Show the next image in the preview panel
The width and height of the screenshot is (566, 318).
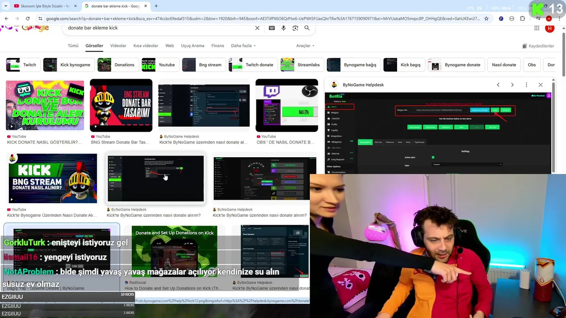coord(512,85)
